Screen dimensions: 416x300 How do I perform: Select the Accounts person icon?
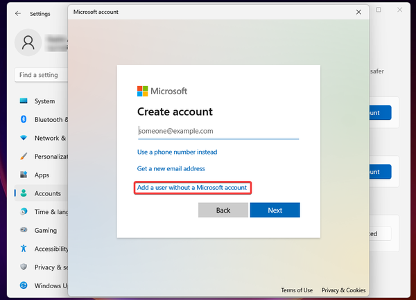click(x=24, y=193)
